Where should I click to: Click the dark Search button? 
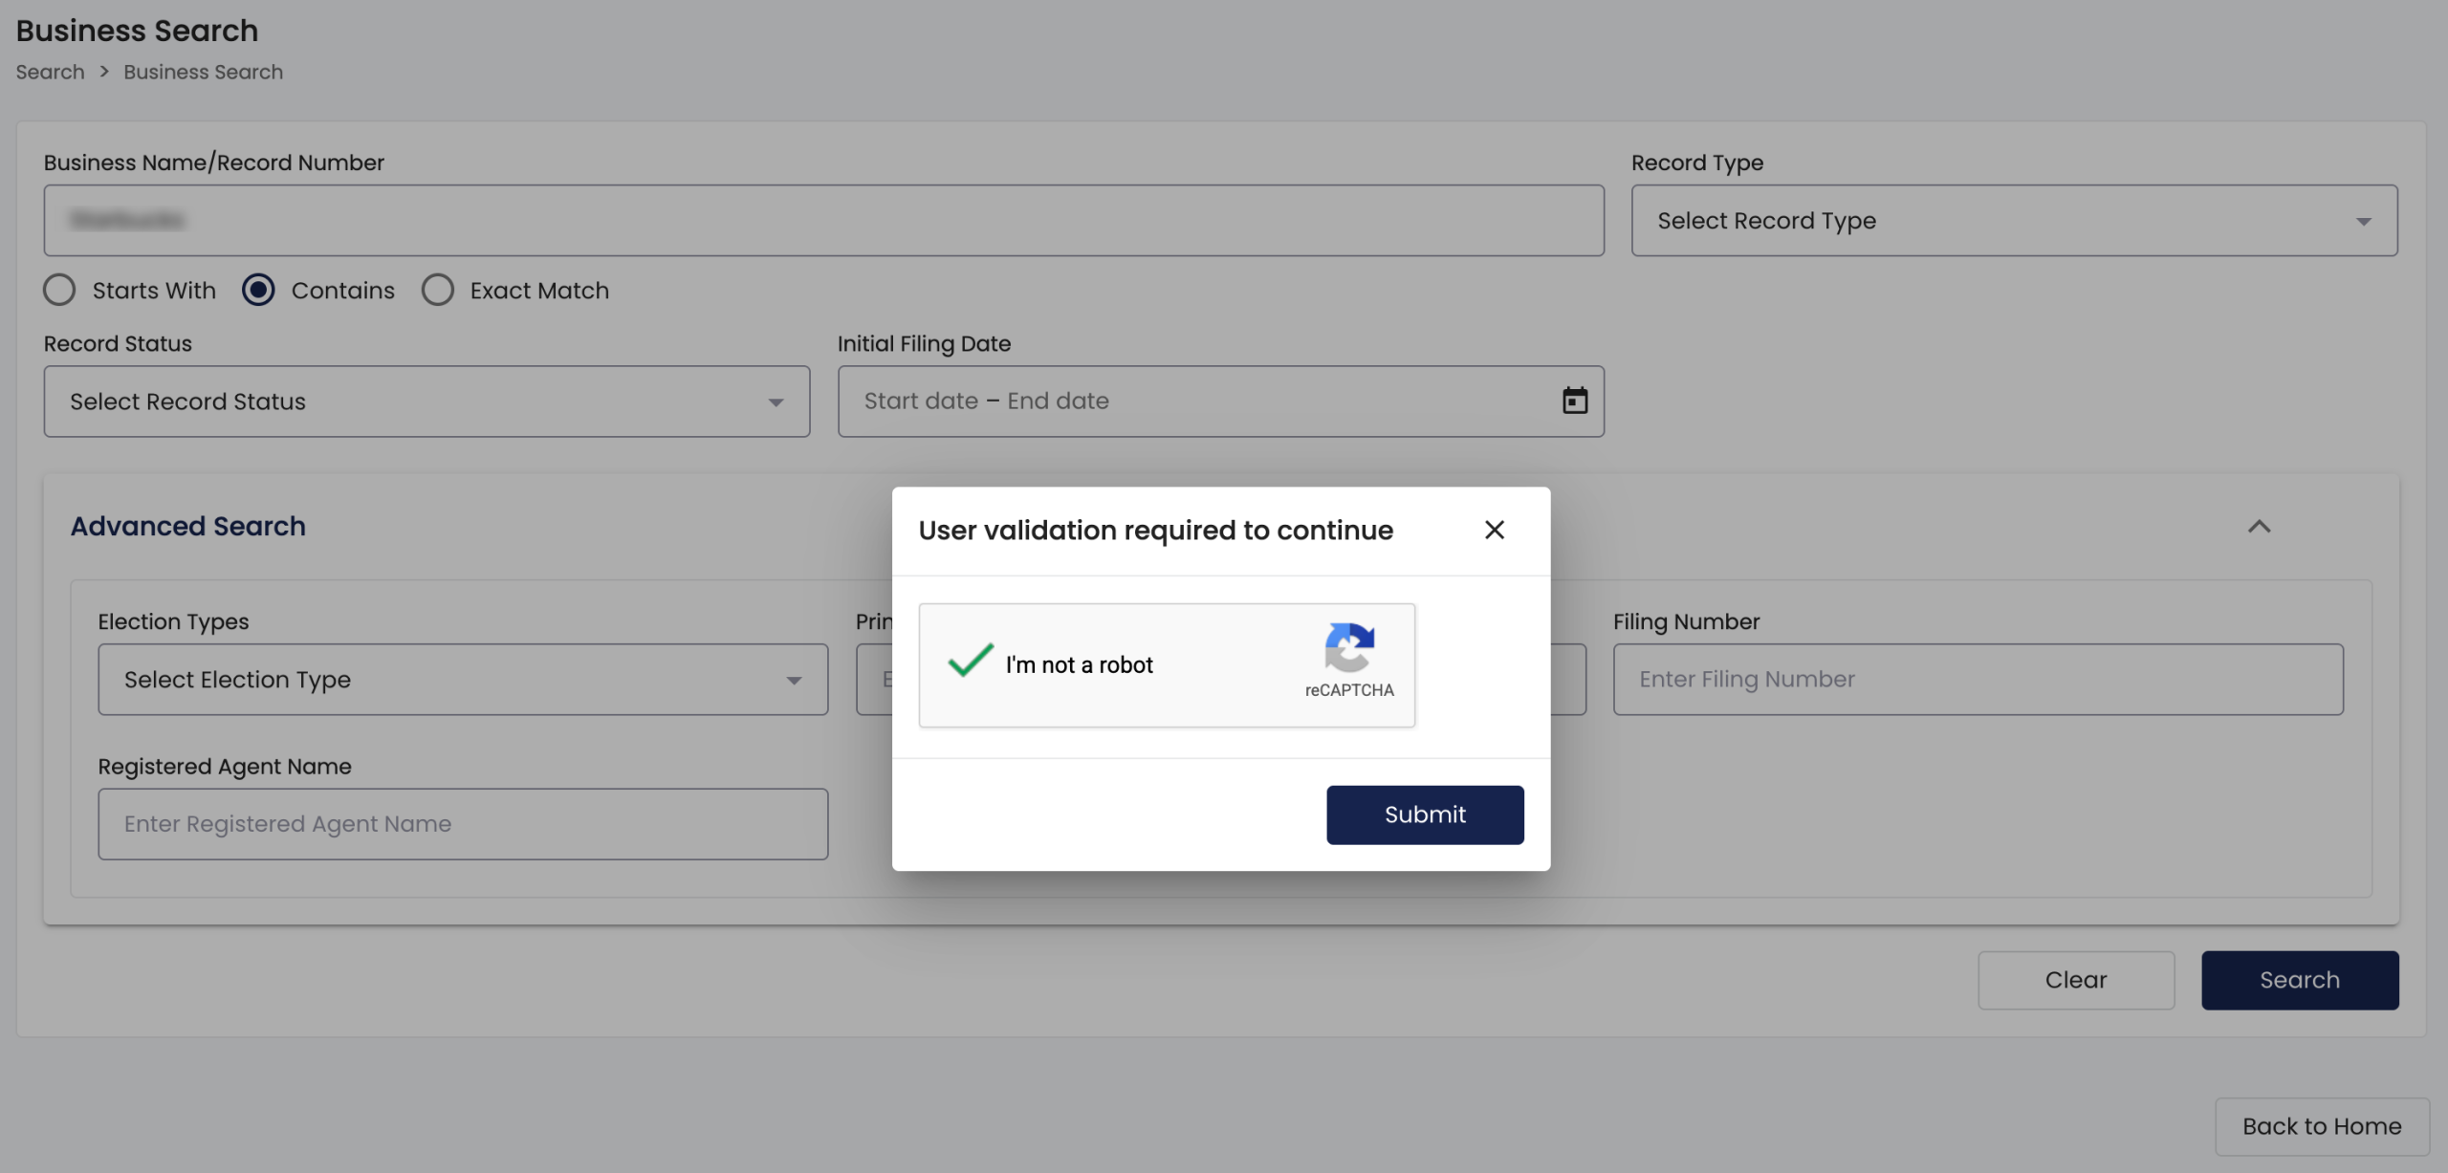(2300, 980)
